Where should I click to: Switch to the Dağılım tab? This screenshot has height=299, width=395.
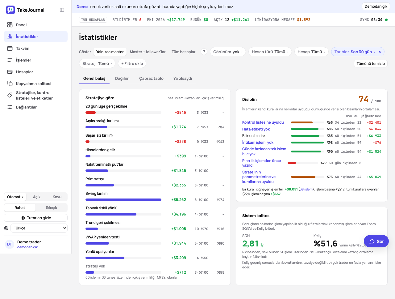[x=122, y=79]
